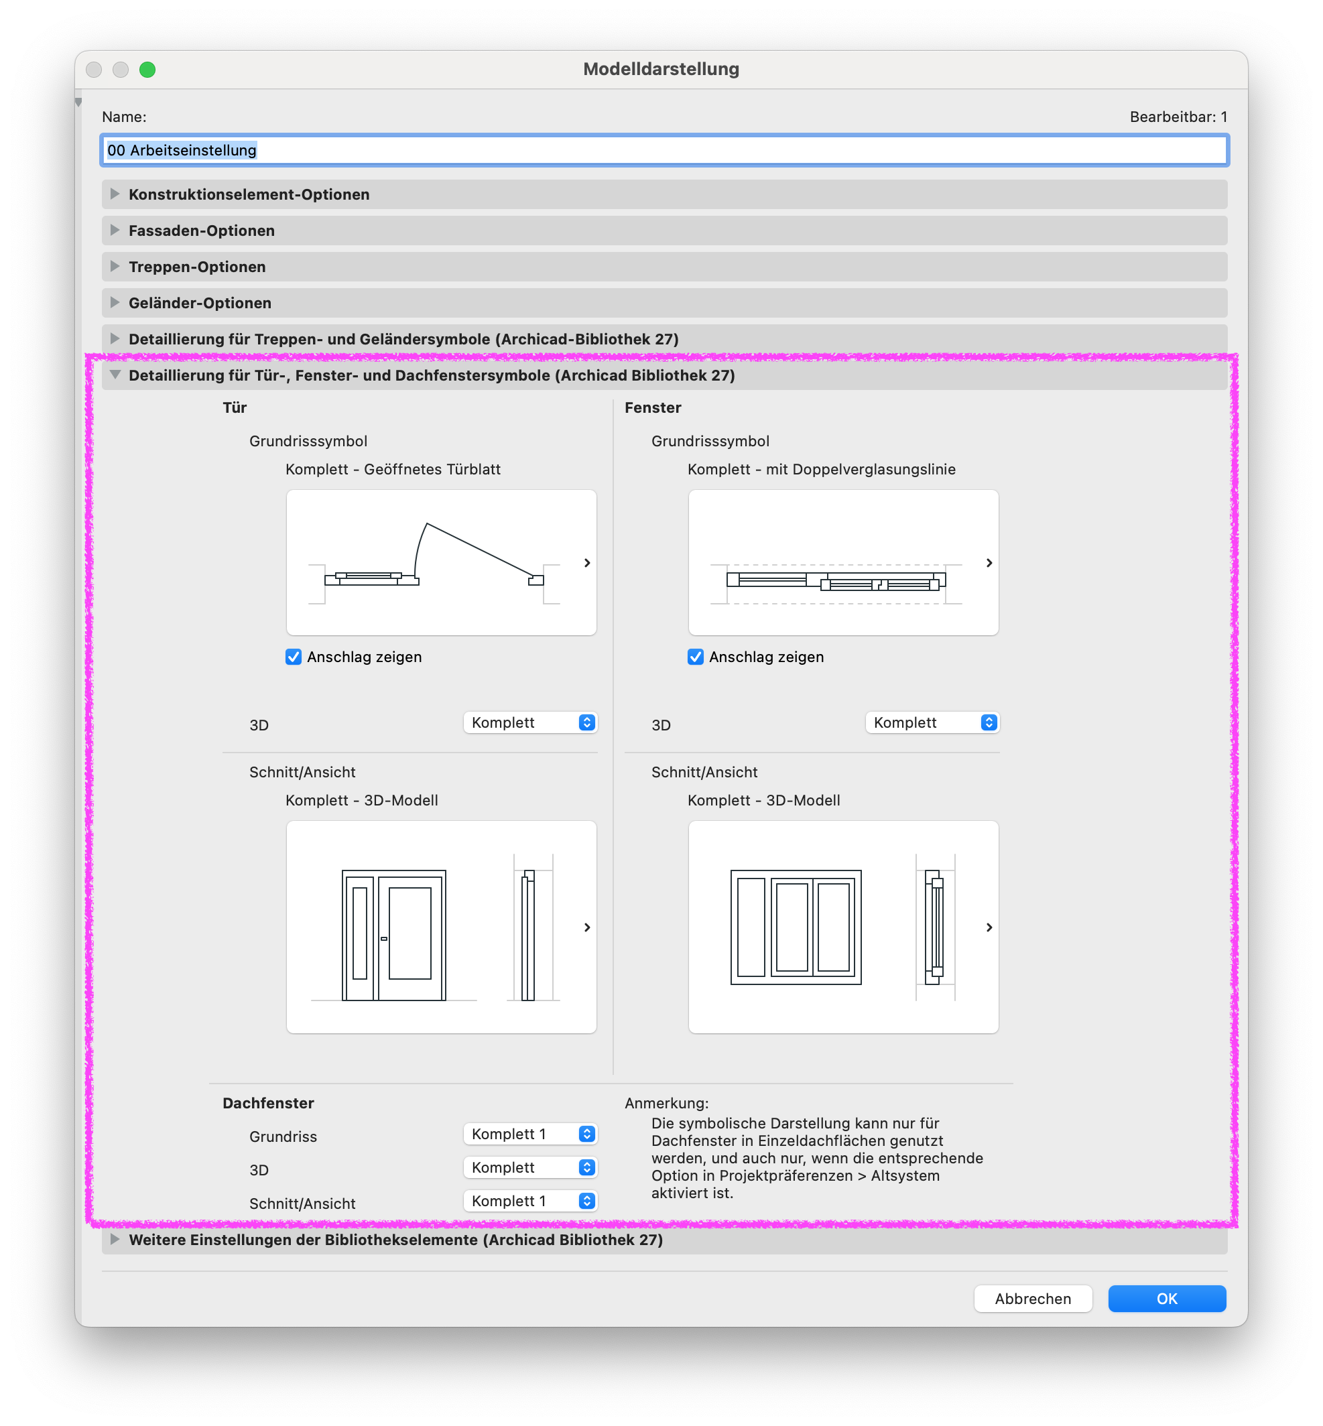Toggle Anschlag zeigen checkbox under Fenster

pos(695,657)
